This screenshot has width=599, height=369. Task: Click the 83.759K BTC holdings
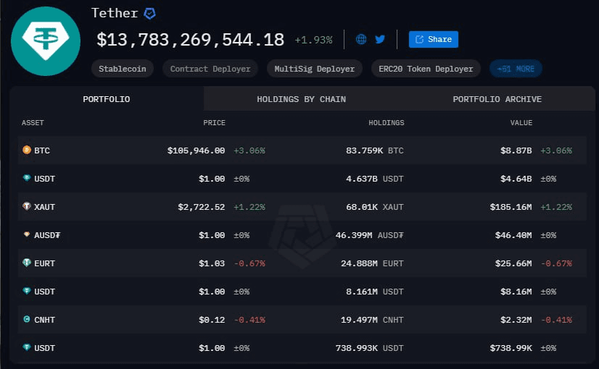pyautogui.click(x=375, y=150)
